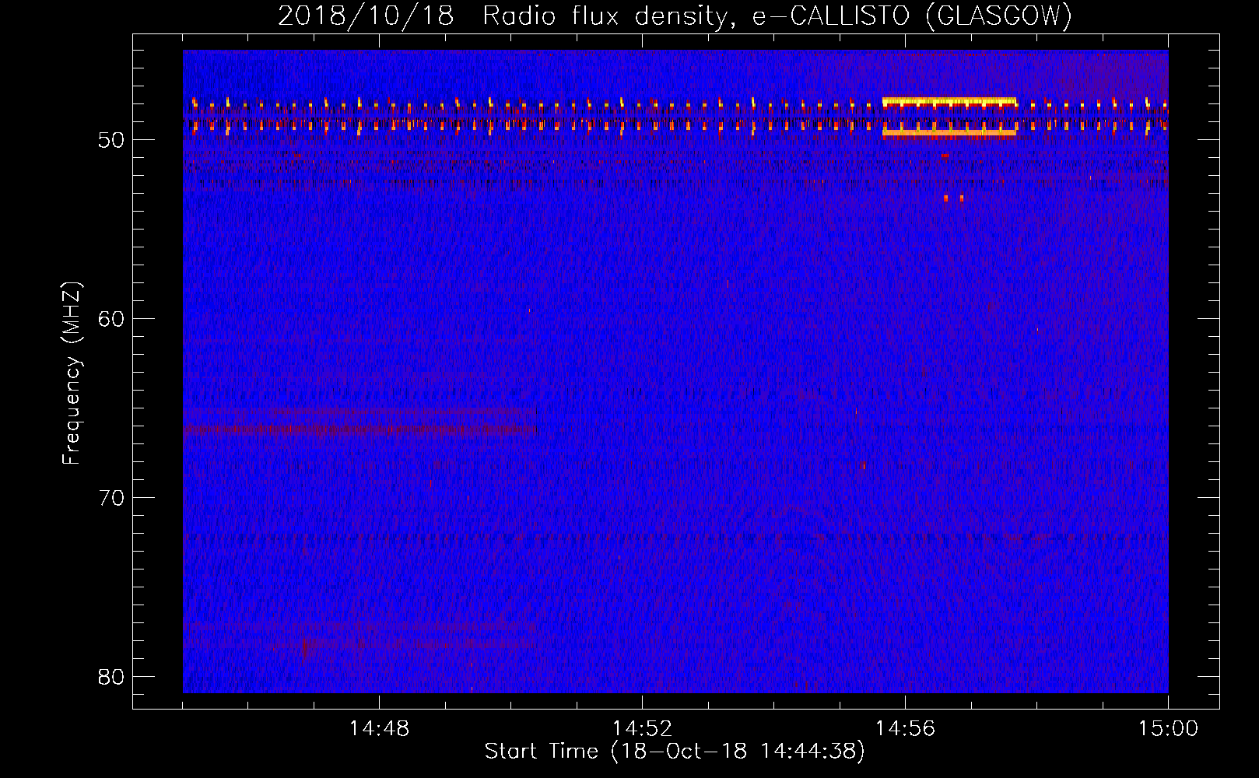Click the '14:52' time tick label

coord(642,729)
